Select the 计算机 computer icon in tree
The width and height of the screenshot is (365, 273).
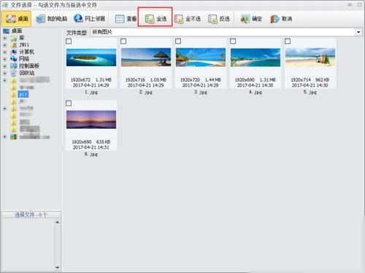click(14, 52)
